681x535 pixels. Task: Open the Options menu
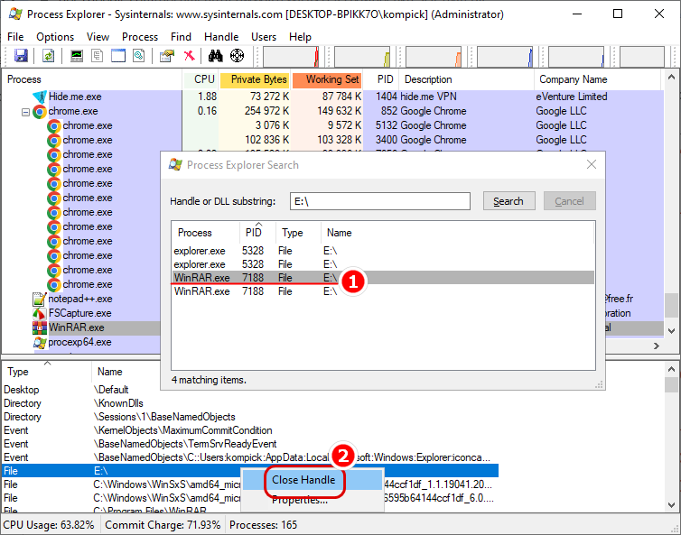pyautogui.click(x=55, y=37)
